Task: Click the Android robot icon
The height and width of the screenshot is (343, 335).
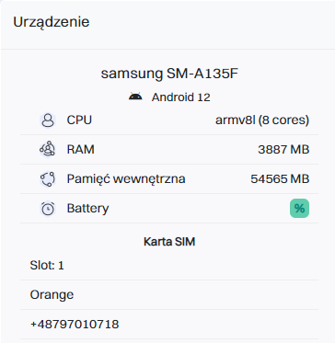Action: (x=135, y=97)
